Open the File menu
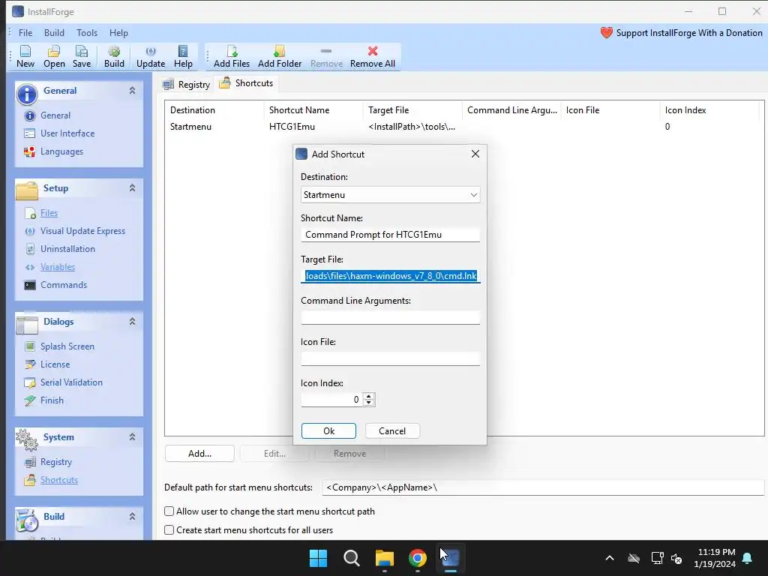 [x=25, y=33]
